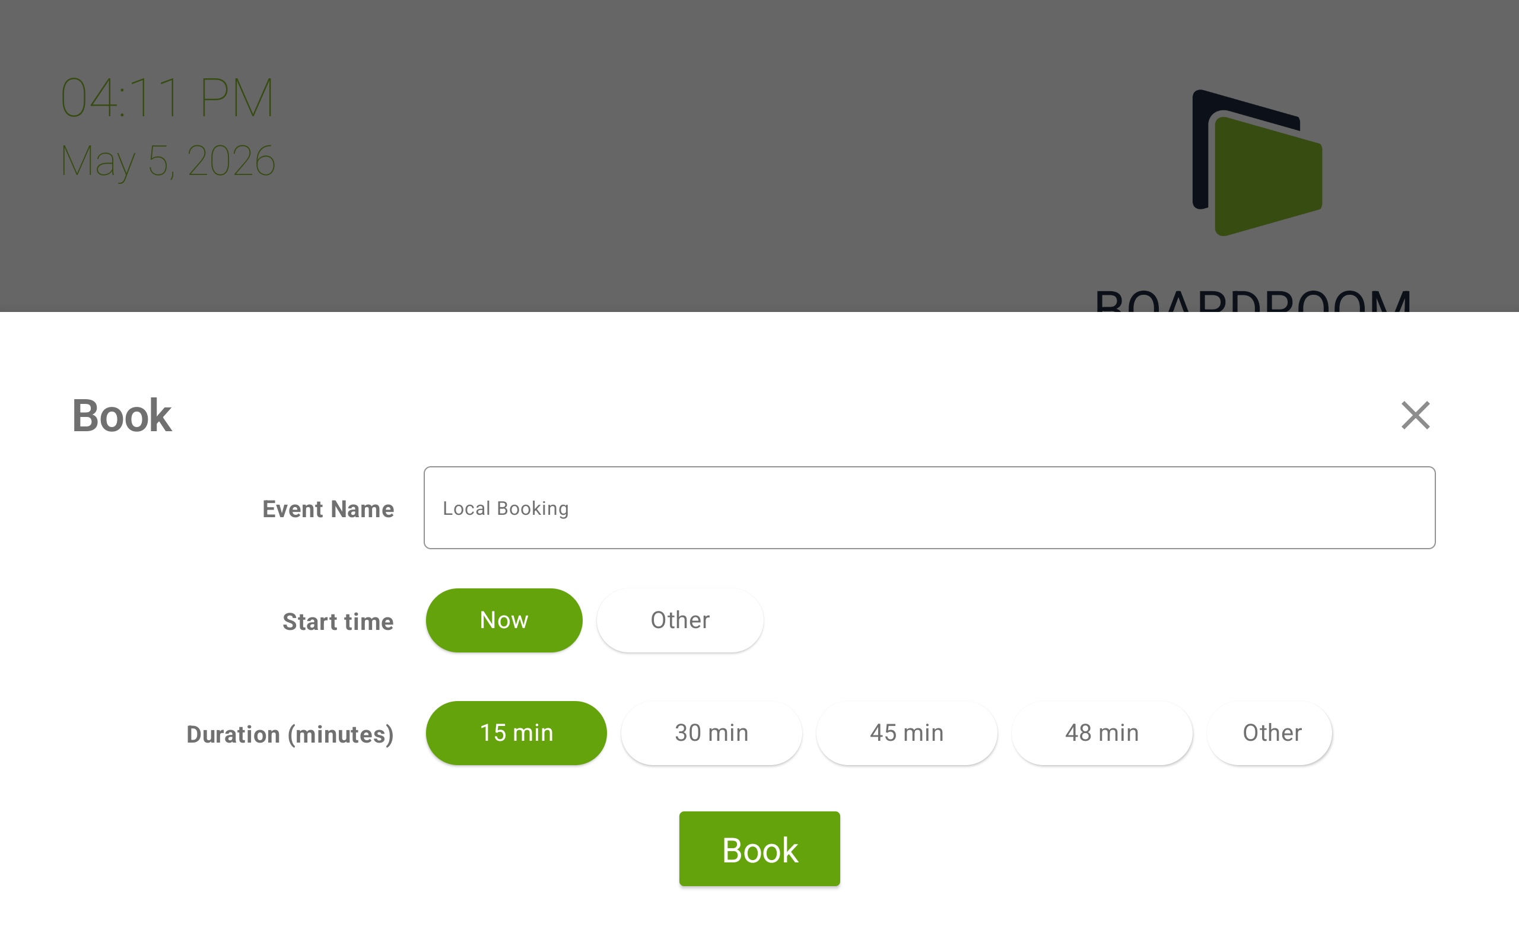Click the Event Name input field
The image size is (1519, 949).
click(929, 508)
